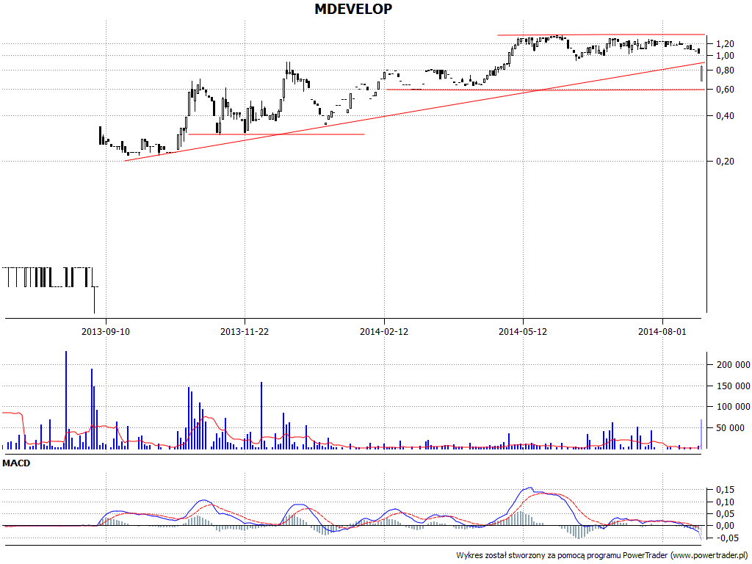
Task: Select the 0,60 price level label
Action: [725, 90]
